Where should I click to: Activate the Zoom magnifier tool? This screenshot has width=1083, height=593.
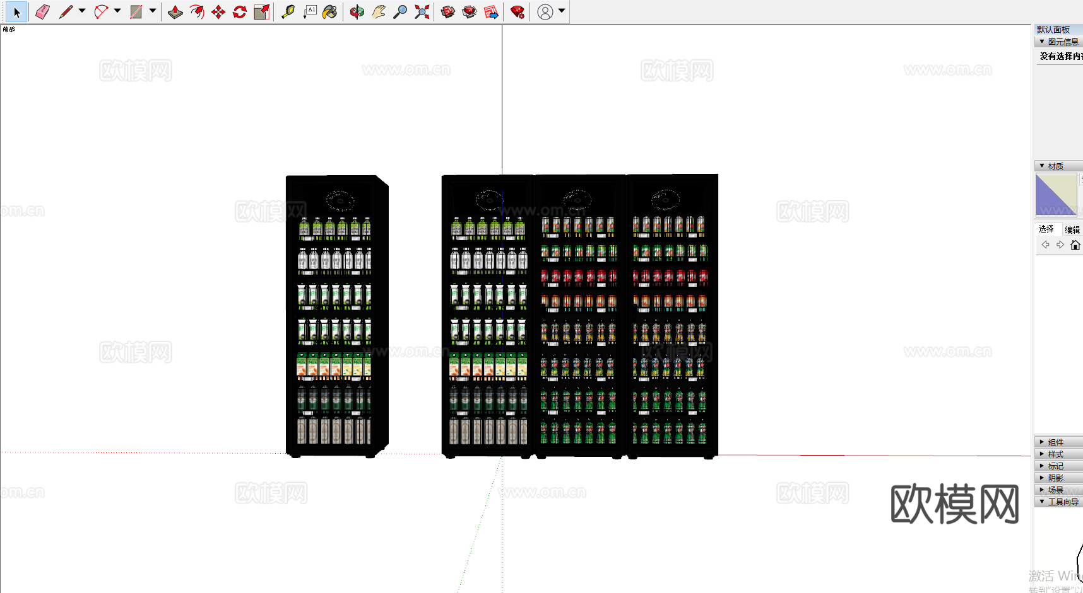(x=400, y=12)
